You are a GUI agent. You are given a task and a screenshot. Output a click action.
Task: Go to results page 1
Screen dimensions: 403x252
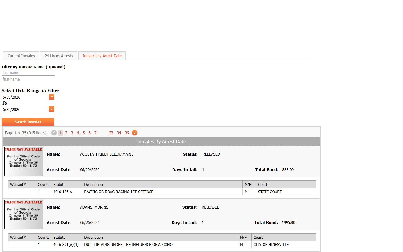(x=60, y=133)
